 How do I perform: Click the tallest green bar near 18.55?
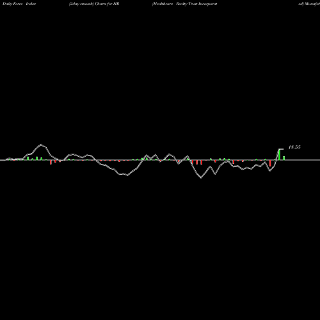click(x=279, y=155)
